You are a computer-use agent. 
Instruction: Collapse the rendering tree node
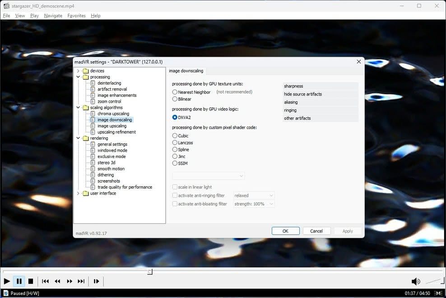tap(78, 138)
